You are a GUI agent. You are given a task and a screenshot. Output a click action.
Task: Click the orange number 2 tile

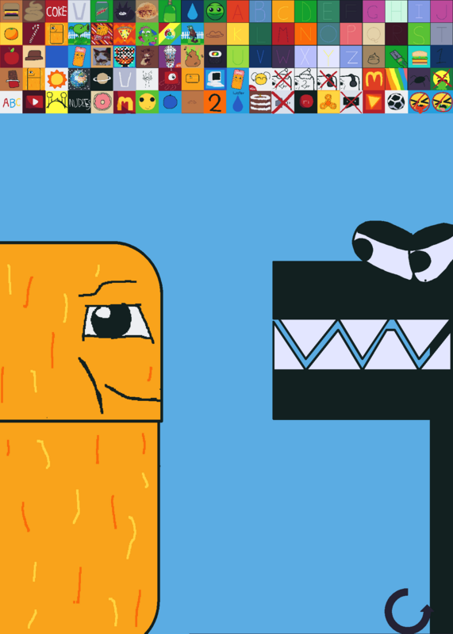tap(215, 102)
